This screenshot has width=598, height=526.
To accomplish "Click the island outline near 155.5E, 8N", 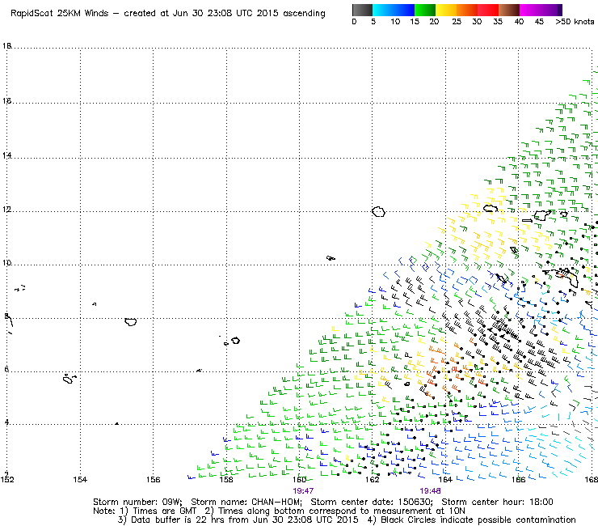I will [x=131, y=321].
